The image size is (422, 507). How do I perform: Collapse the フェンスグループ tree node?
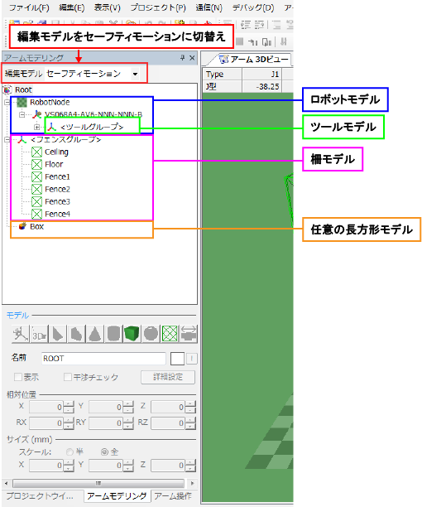(7, 139)
